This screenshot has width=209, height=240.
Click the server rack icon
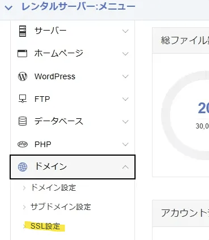click(23, 31)
